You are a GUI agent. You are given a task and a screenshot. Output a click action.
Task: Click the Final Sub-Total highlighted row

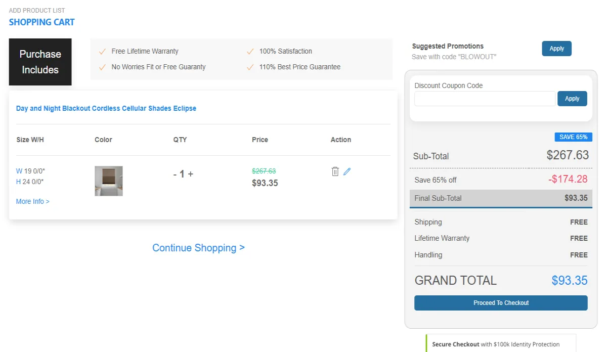click(501, 198)
